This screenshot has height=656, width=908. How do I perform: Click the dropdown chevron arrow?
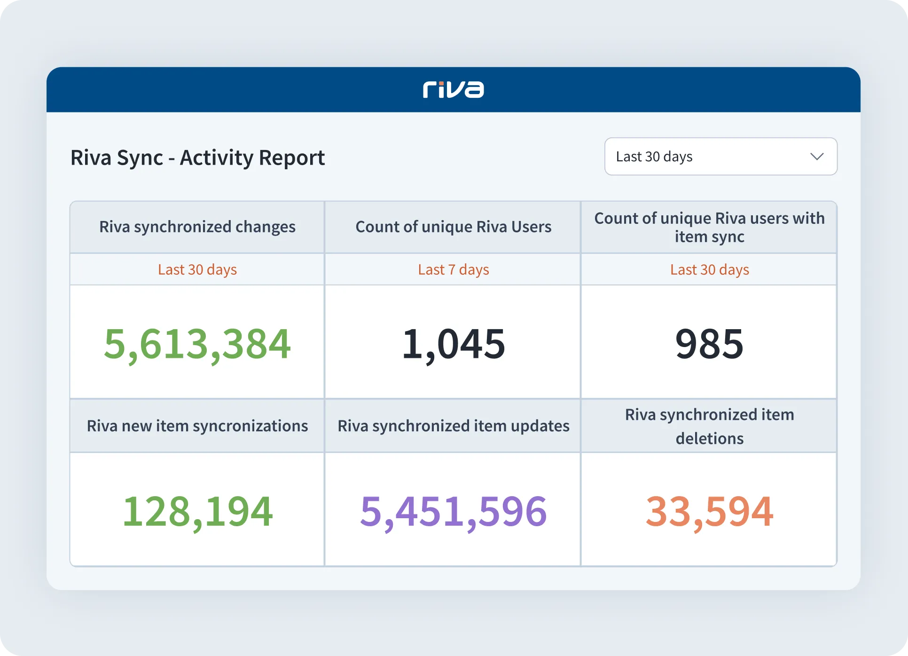click(x=817, y=157)
